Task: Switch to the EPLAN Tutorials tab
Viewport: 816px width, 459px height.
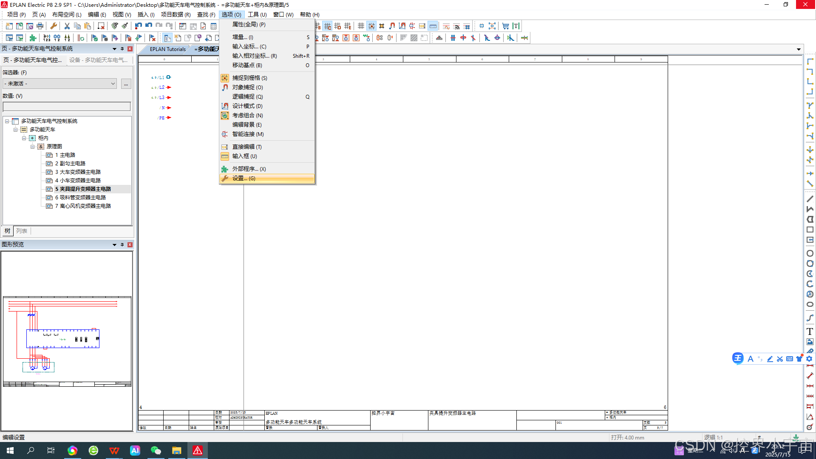Action: point(167,49)
